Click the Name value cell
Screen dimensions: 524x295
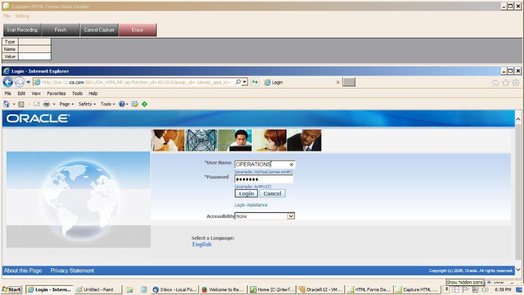(x=34, y=49)
